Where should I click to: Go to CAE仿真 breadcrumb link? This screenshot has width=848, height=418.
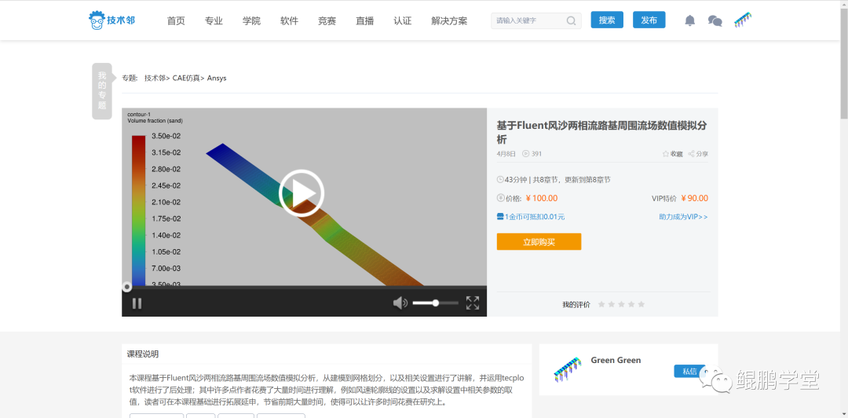(187, 78)
